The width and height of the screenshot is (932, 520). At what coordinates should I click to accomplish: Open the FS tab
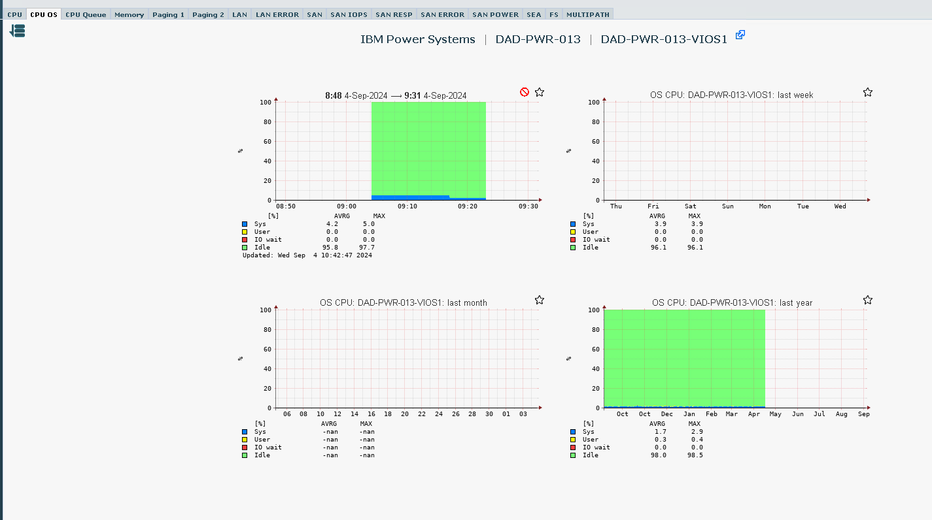tap(554, 14)
